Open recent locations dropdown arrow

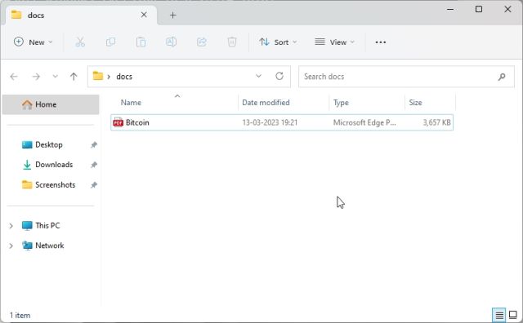coord(56,77)
